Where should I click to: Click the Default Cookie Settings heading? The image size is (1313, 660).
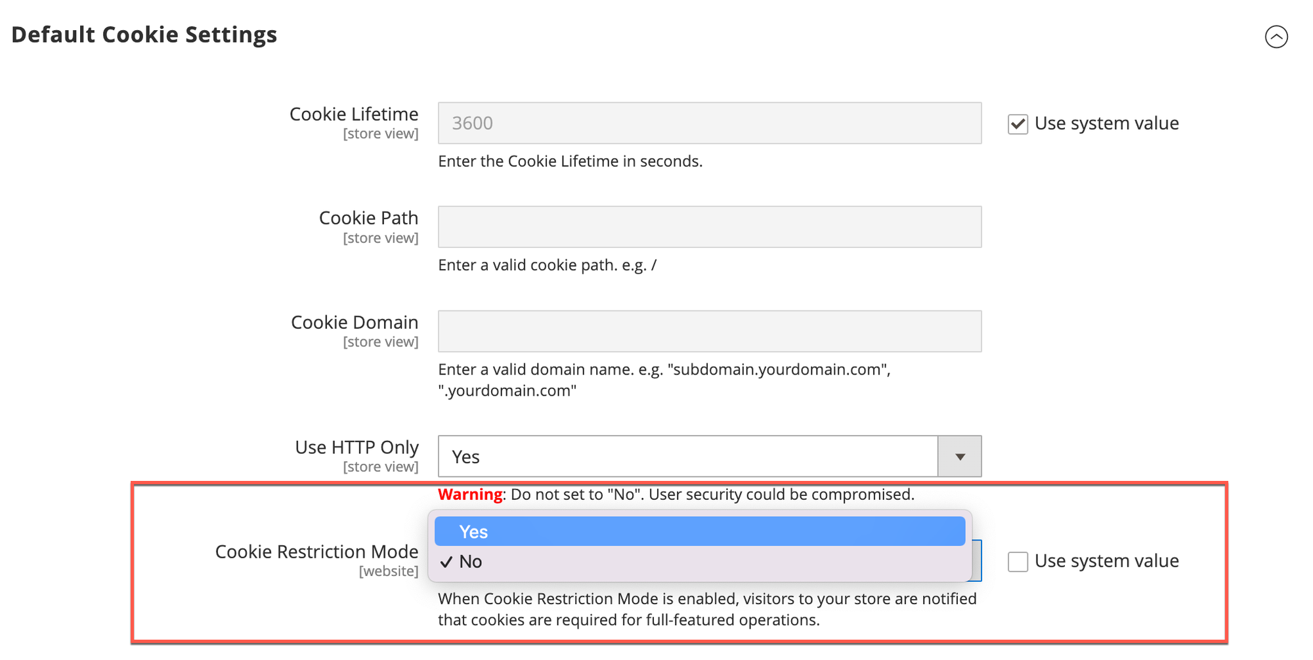coord(144,34)
